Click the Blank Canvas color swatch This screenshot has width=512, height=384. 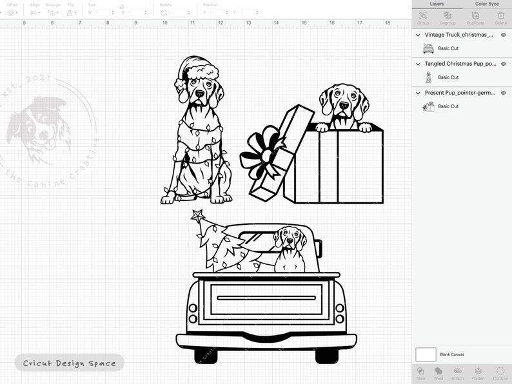[x=426, y=354]
